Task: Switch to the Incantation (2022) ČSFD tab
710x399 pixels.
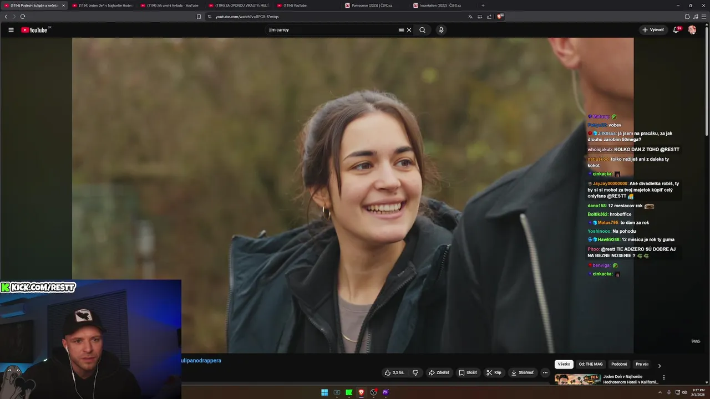Action: 443,6
